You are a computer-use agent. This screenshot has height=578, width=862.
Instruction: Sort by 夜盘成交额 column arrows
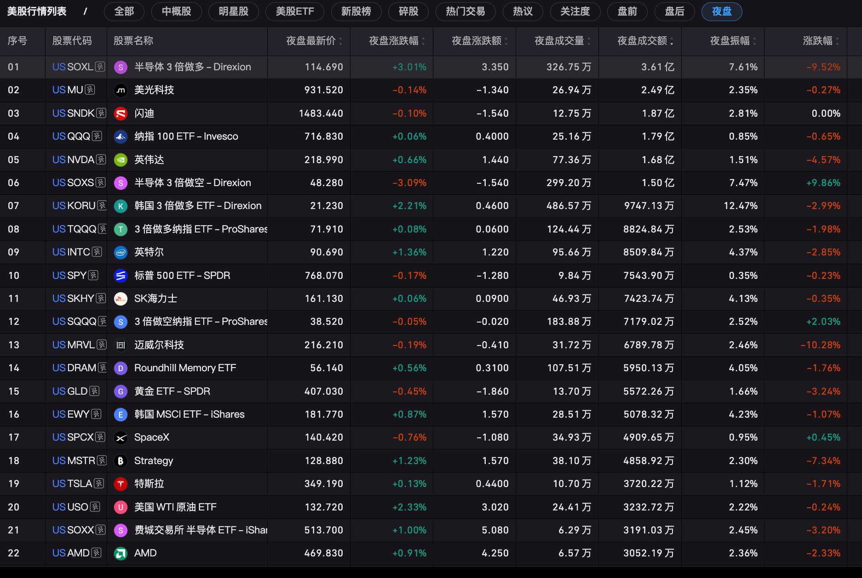point(672,41)
